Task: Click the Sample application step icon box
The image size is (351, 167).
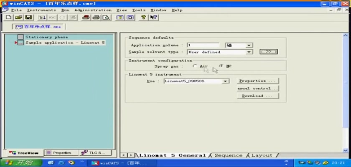Action: (x=20, y=43)
